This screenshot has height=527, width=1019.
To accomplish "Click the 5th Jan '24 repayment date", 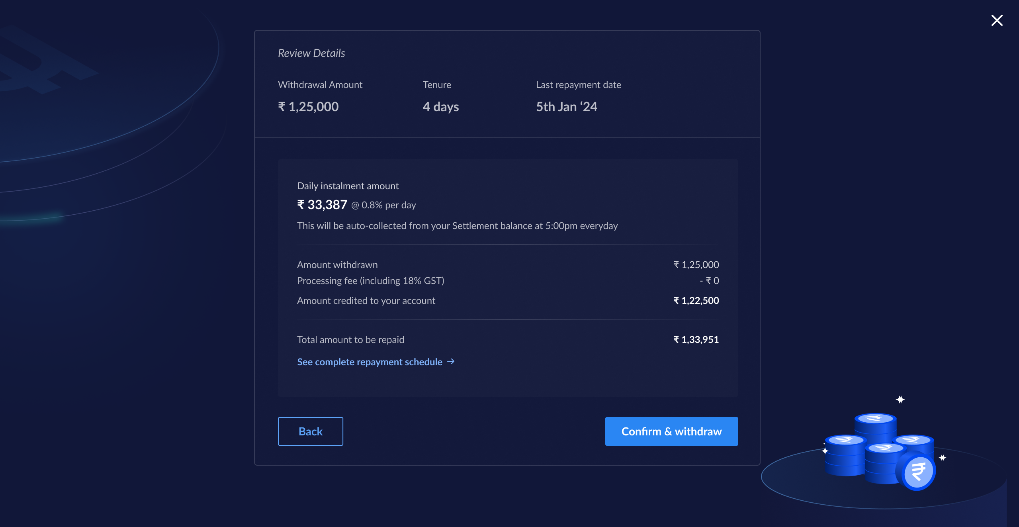I will 566,107.
